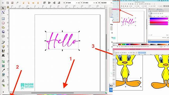Expand the hidden tools arrow in toolbox
Viewport: 169px width, 95px height.
[x=3, y=92]
